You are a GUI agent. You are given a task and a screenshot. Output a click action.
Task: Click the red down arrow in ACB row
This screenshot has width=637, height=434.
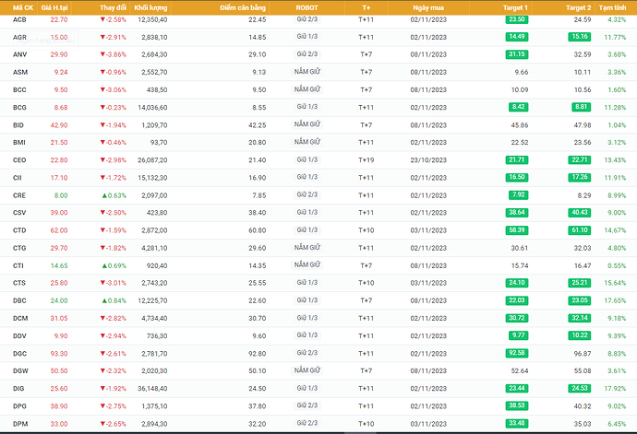pos(102,19)
